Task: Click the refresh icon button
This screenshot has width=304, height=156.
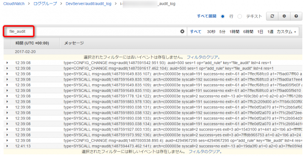Action: point(272,16)
